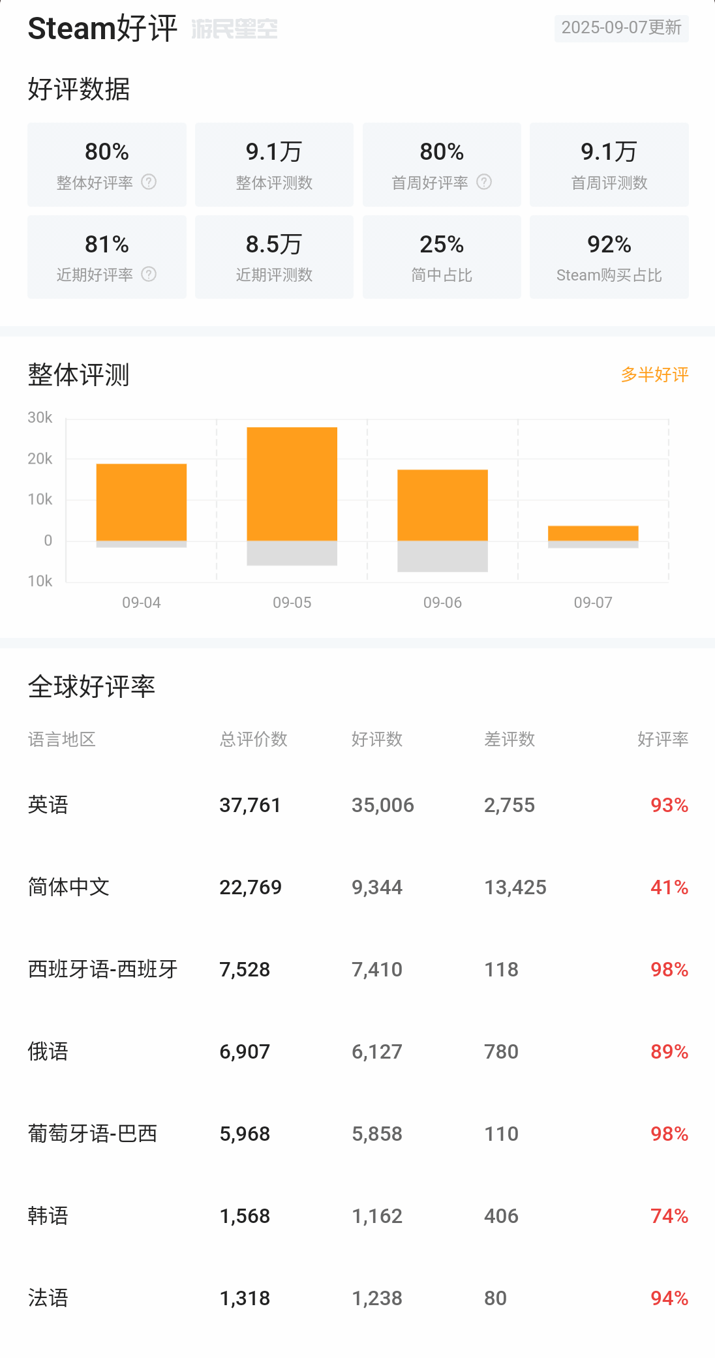Click the 74% rating for 韩语
Image resolution: width=715 pixels, height=1358 pixels.
669,1216
